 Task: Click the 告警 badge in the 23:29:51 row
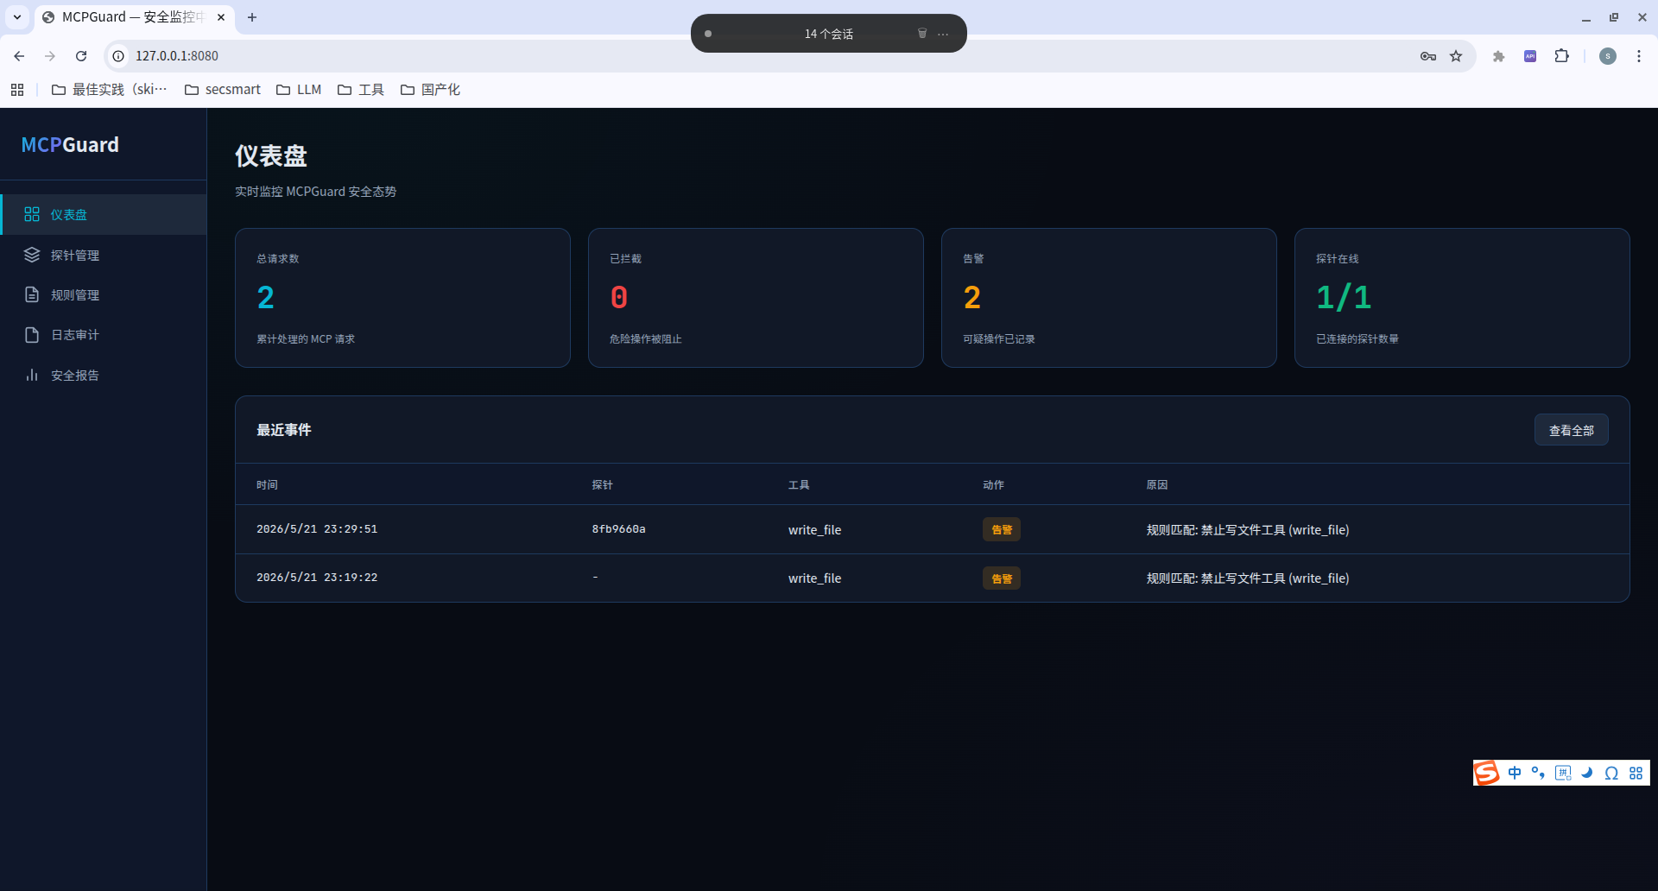(1002, 529)
